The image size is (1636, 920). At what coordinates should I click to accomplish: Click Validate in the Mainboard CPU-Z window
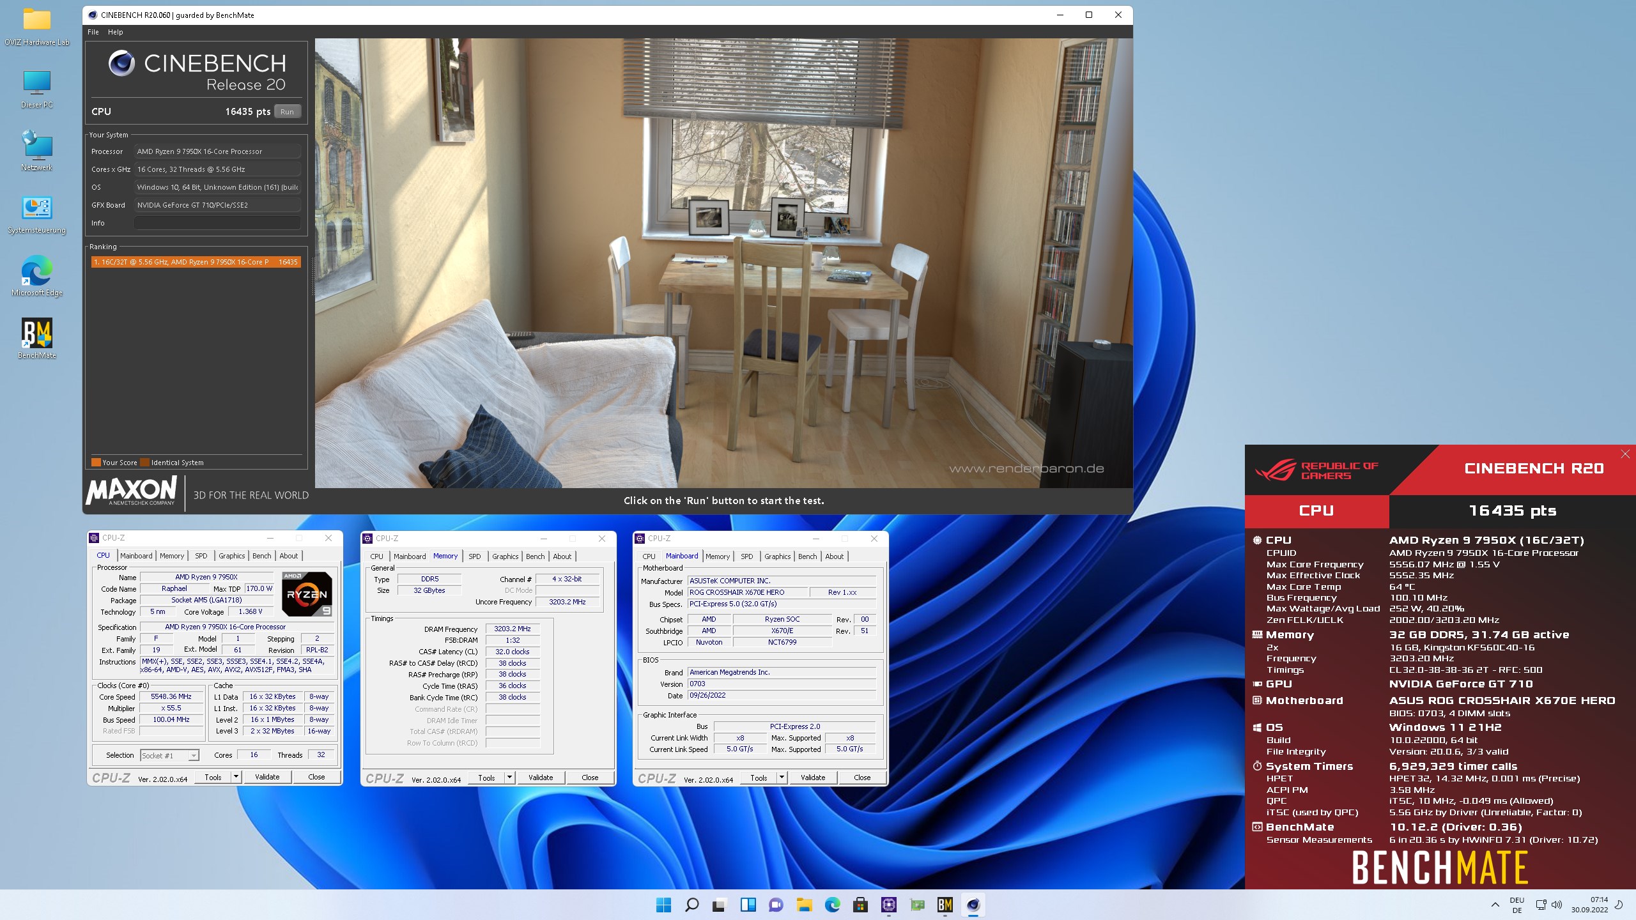pyautogui.click(x=813, y=778)
